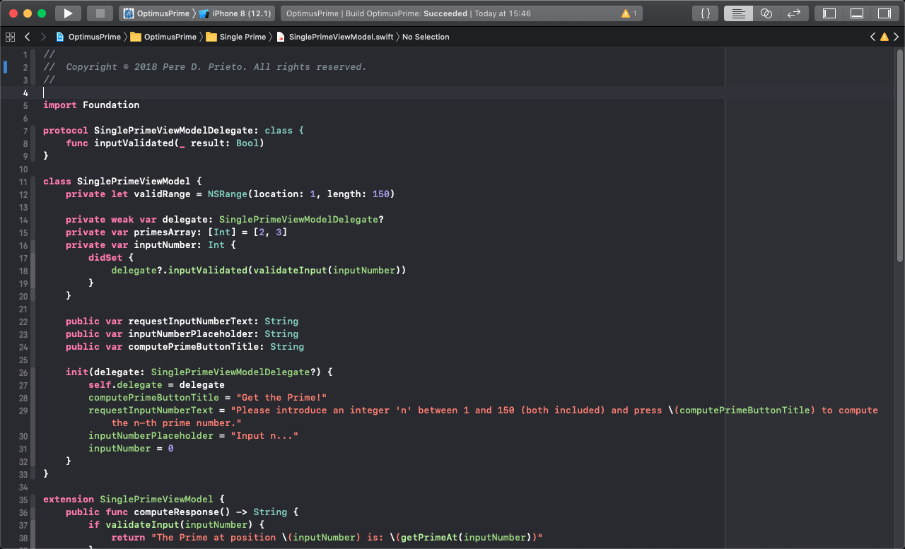Open the related items grid in the jump bar

(10, 37)
